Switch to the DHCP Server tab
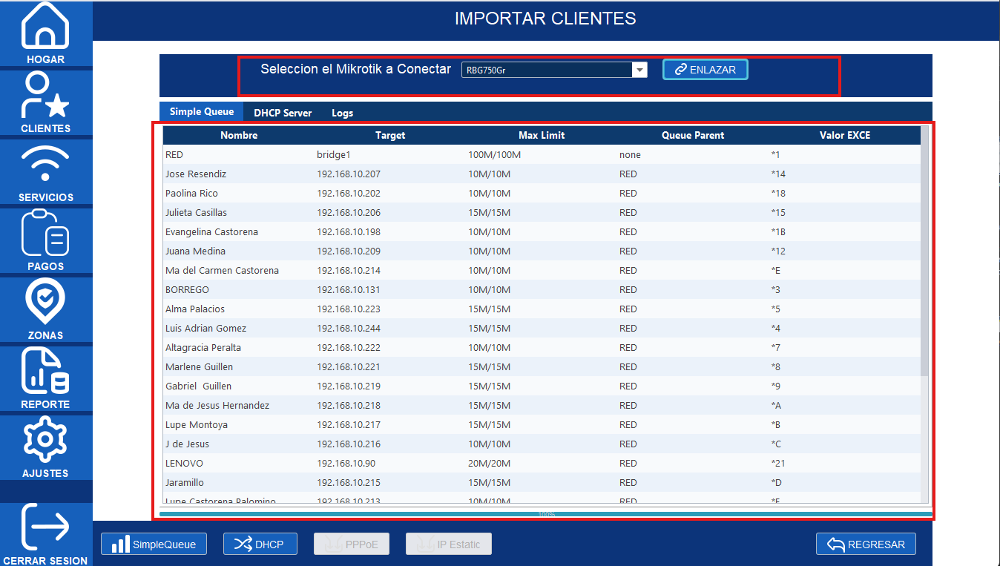 282,113
